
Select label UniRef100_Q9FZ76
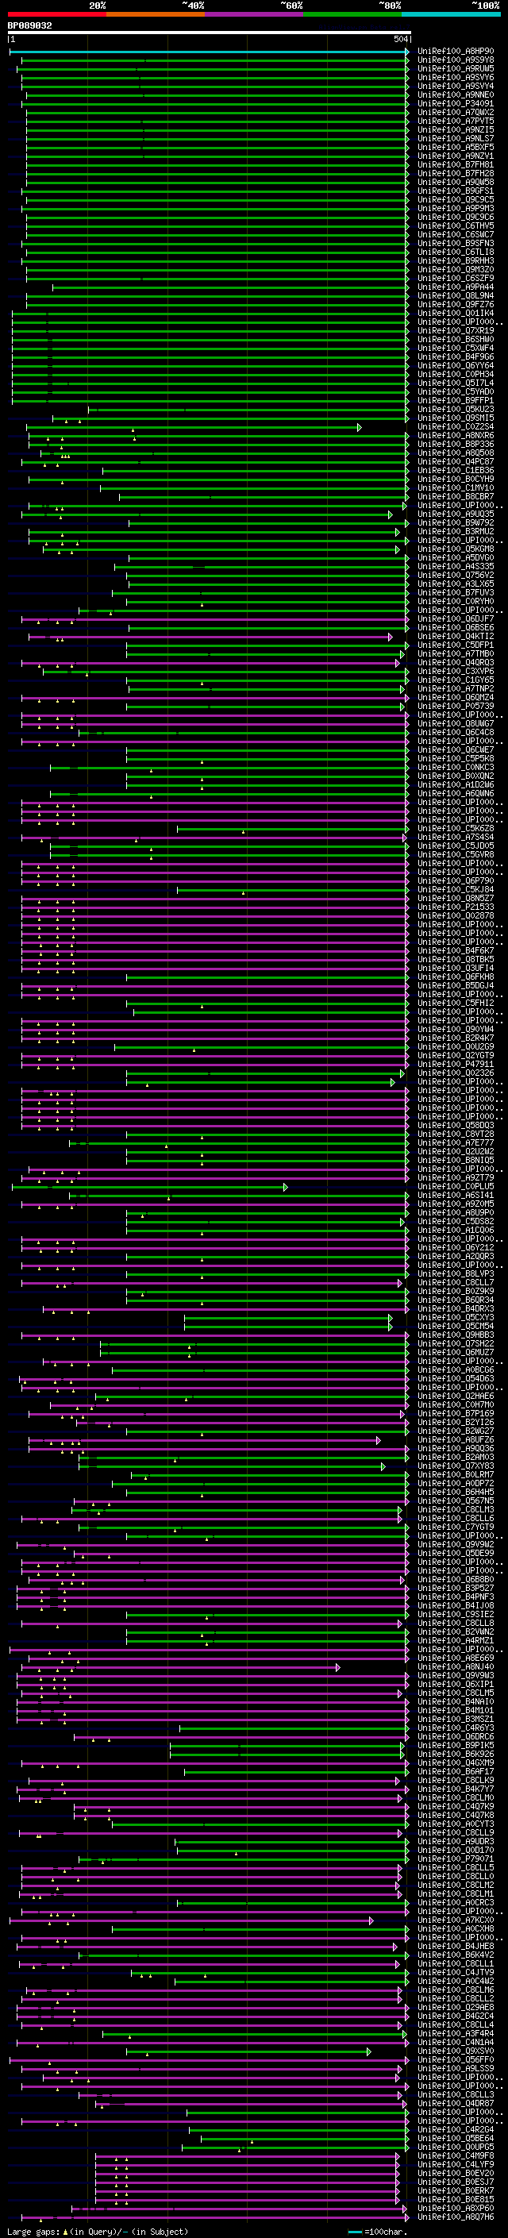456,304
